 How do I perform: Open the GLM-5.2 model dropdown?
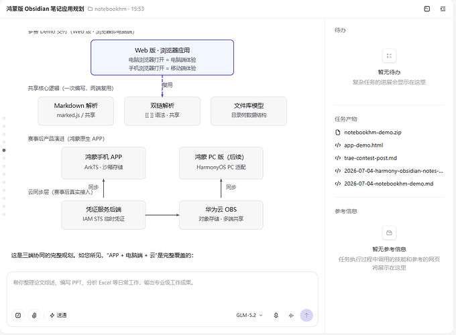click(x=249, y=316)
